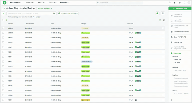Open the help question mark icon
Image resolution: width=192 pixels, height=103 pixels.
tap(179, 3)
